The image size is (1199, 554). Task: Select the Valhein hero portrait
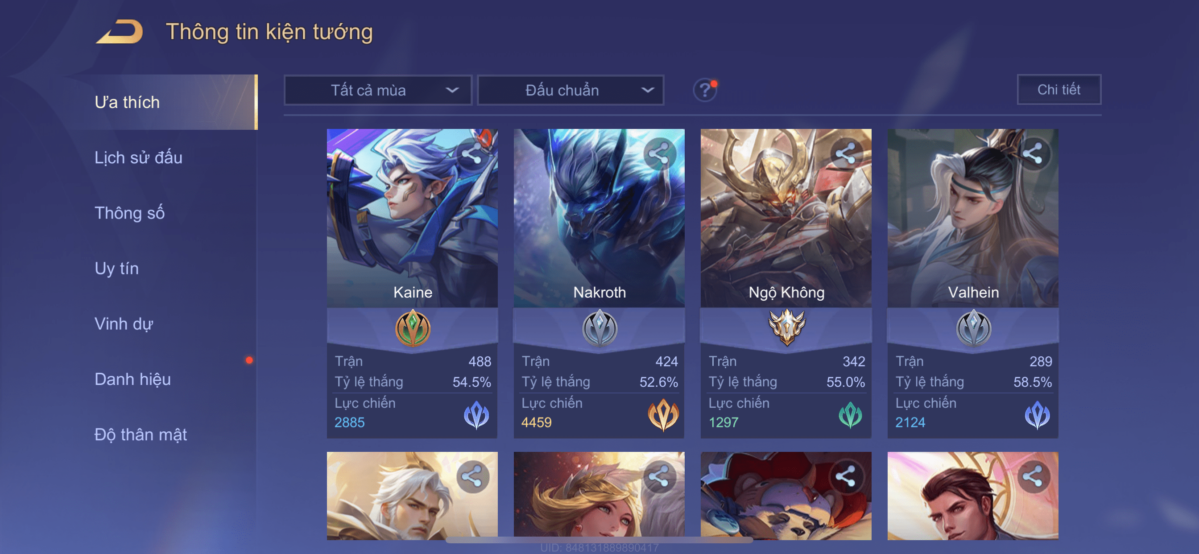(973, 218)
